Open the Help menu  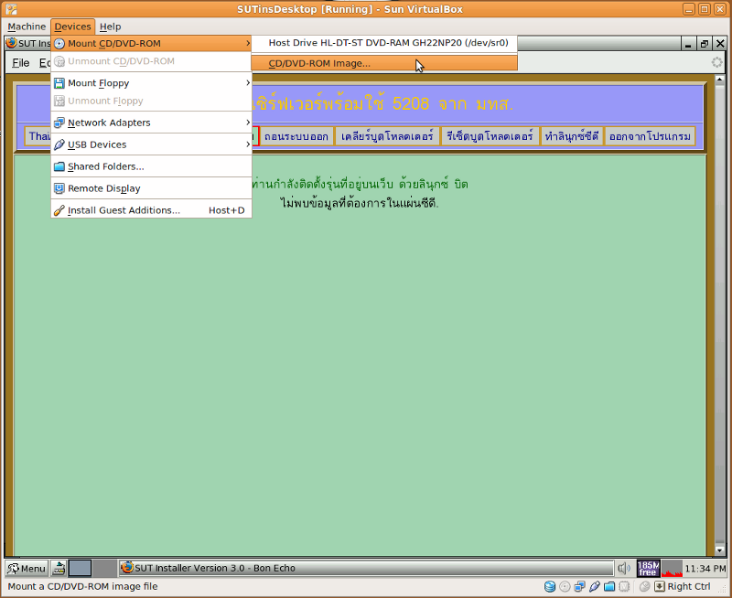(x=110, y=27)
